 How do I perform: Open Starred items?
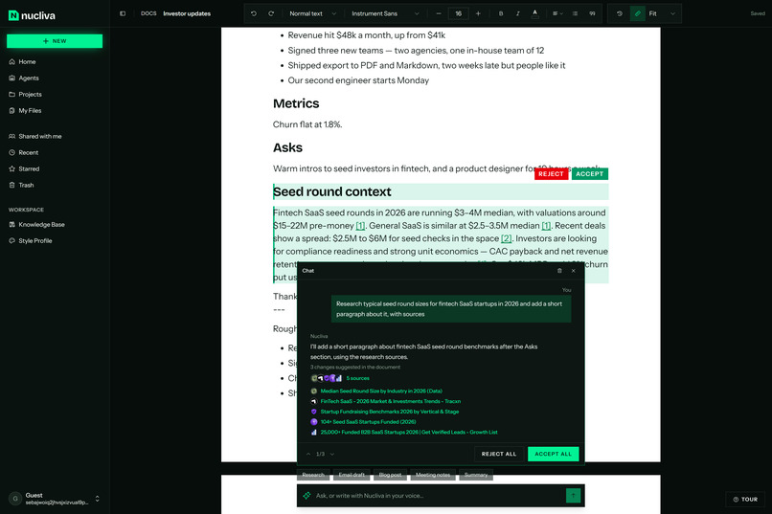[29, 168]
